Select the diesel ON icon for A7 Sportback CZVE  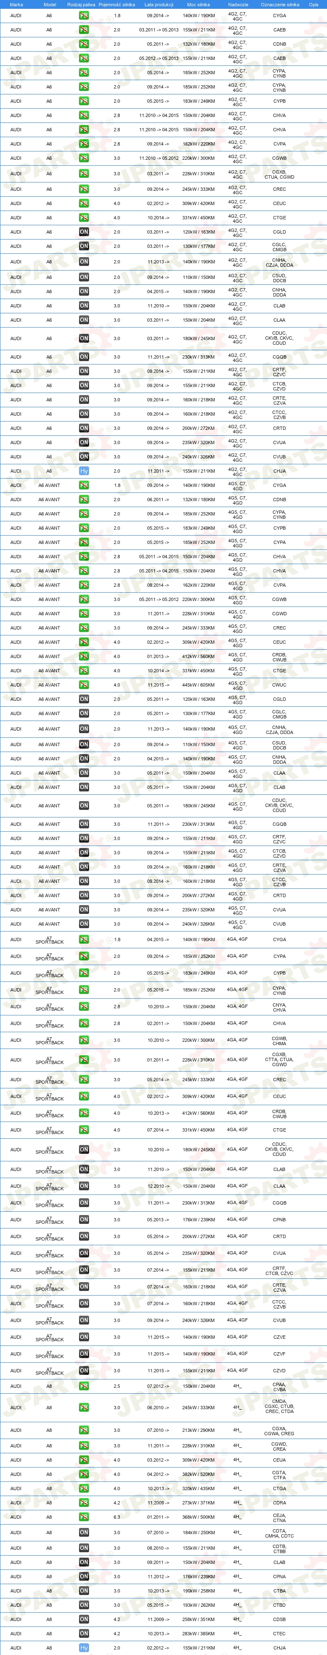pos(84,1337)
